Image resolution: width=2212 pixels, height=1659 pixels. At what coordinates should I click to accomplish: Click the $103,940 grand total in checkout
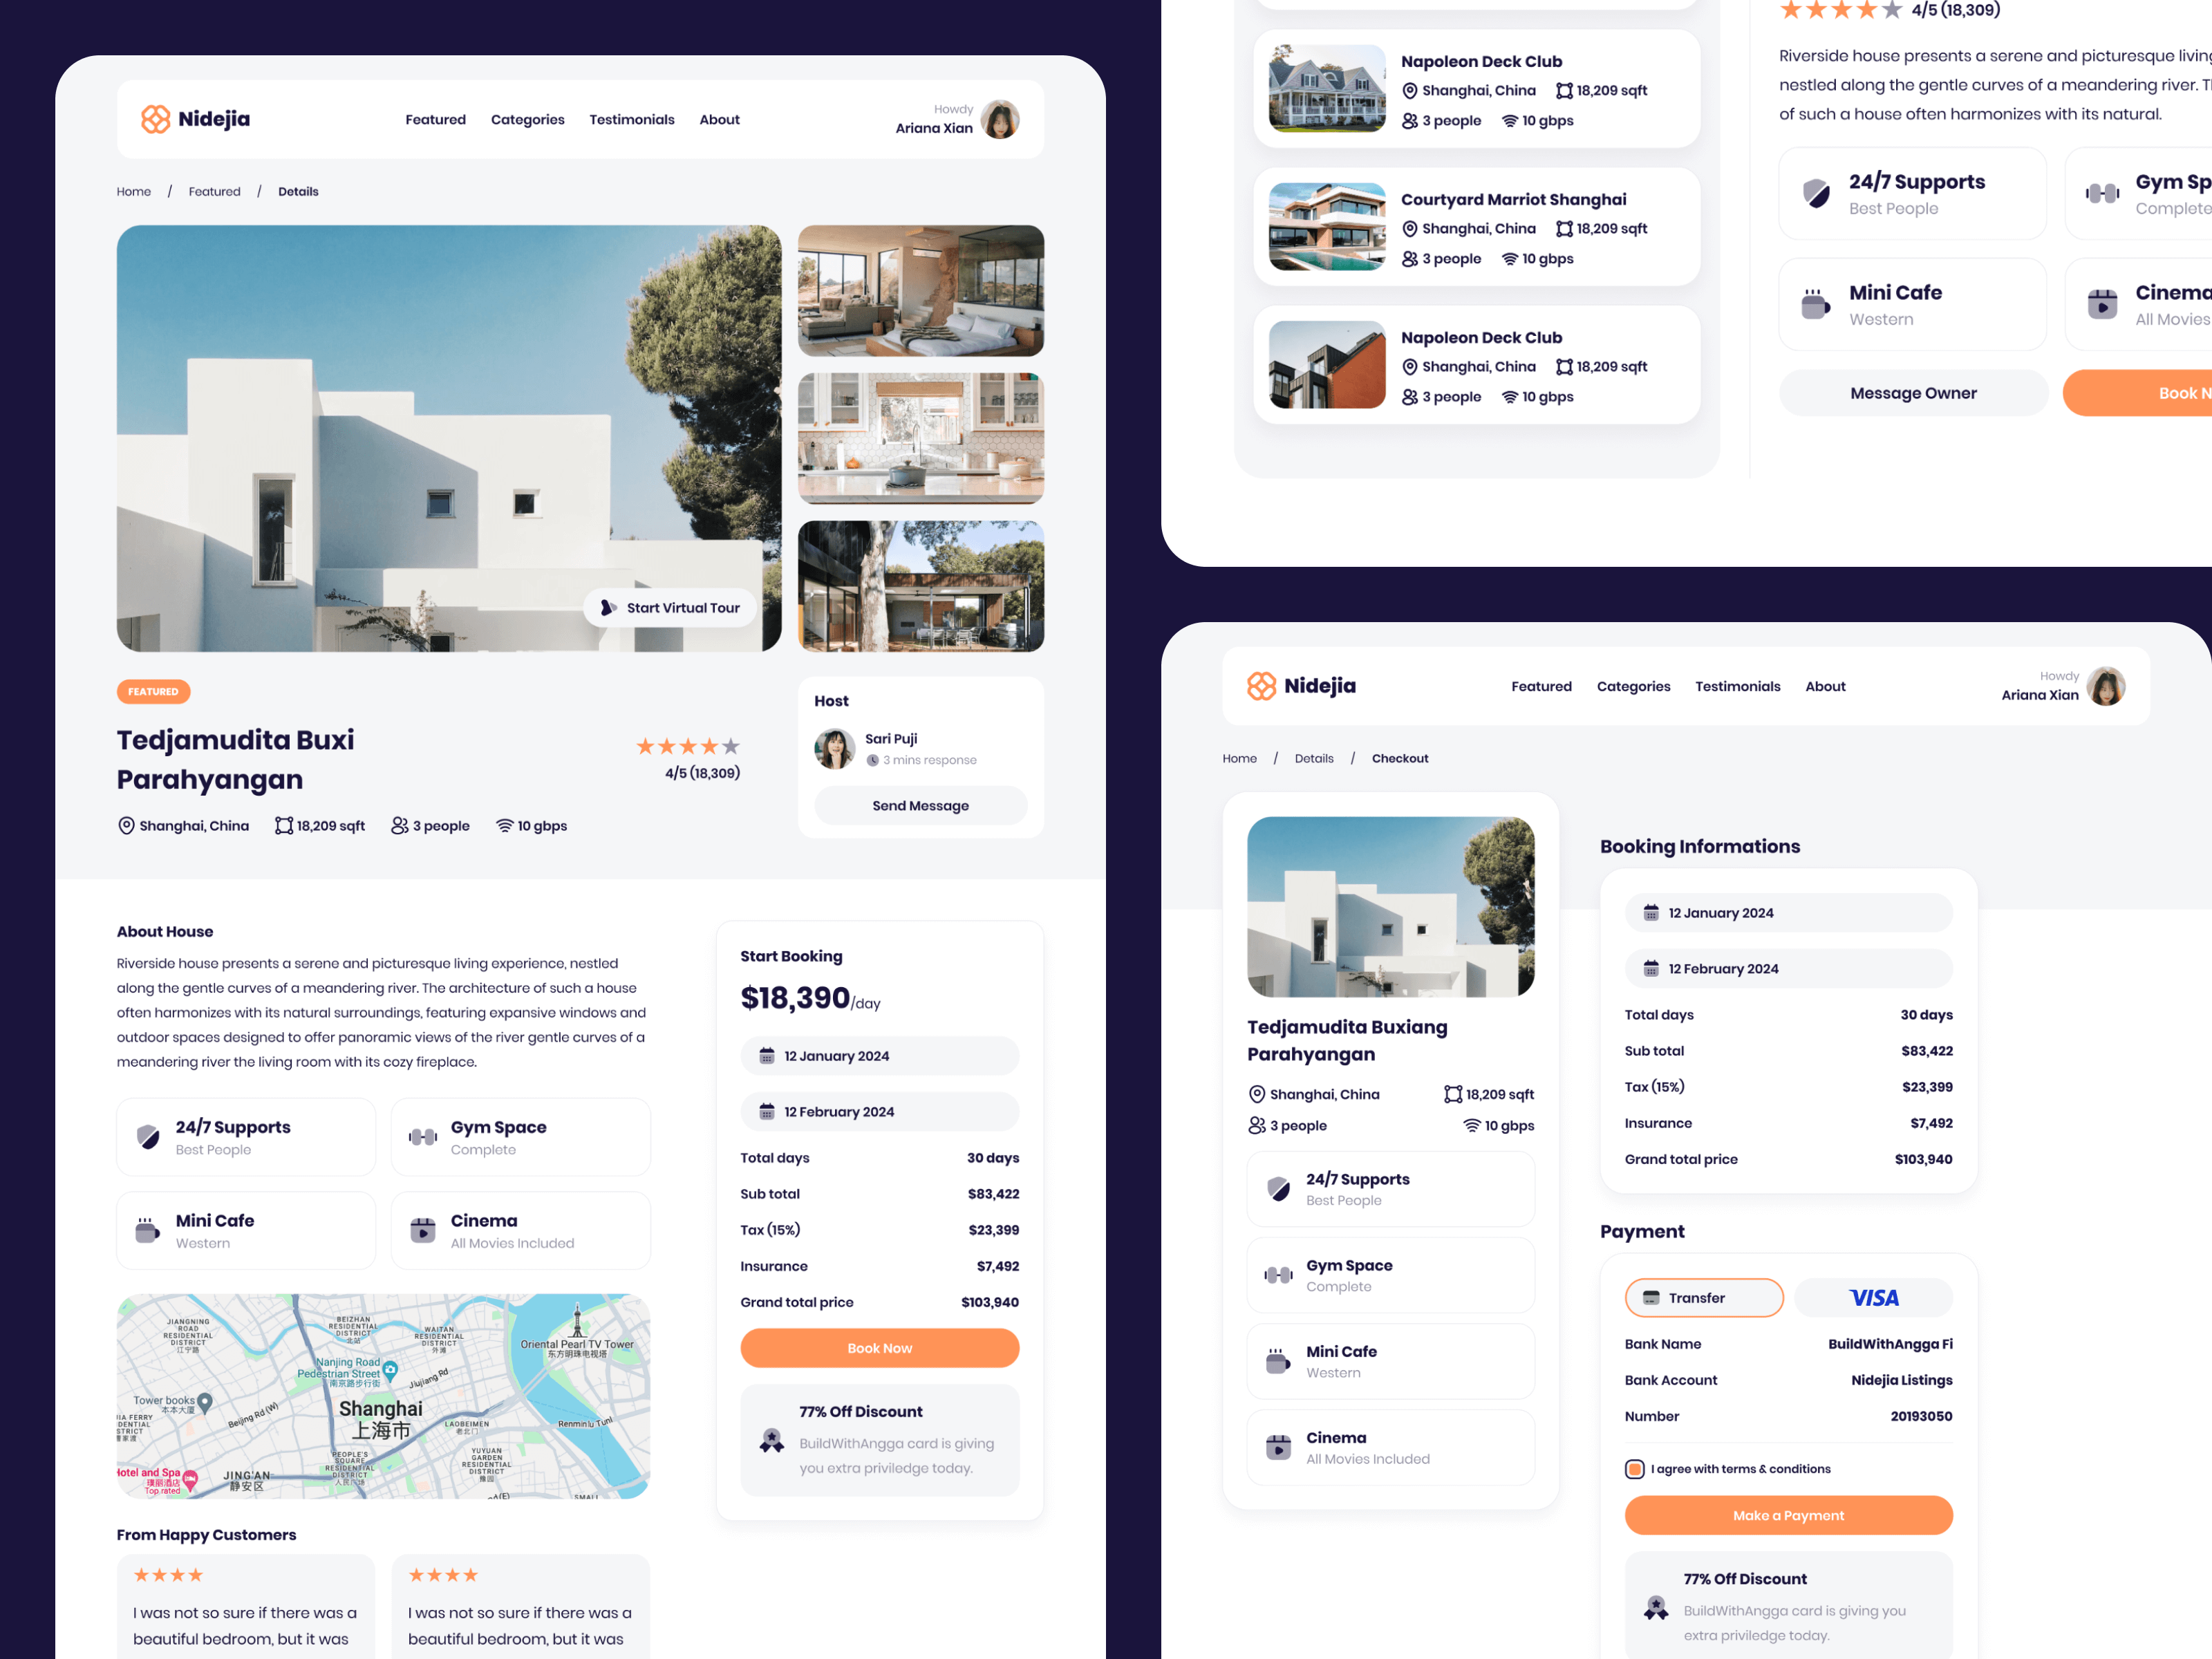[x=1924, y=1160]
